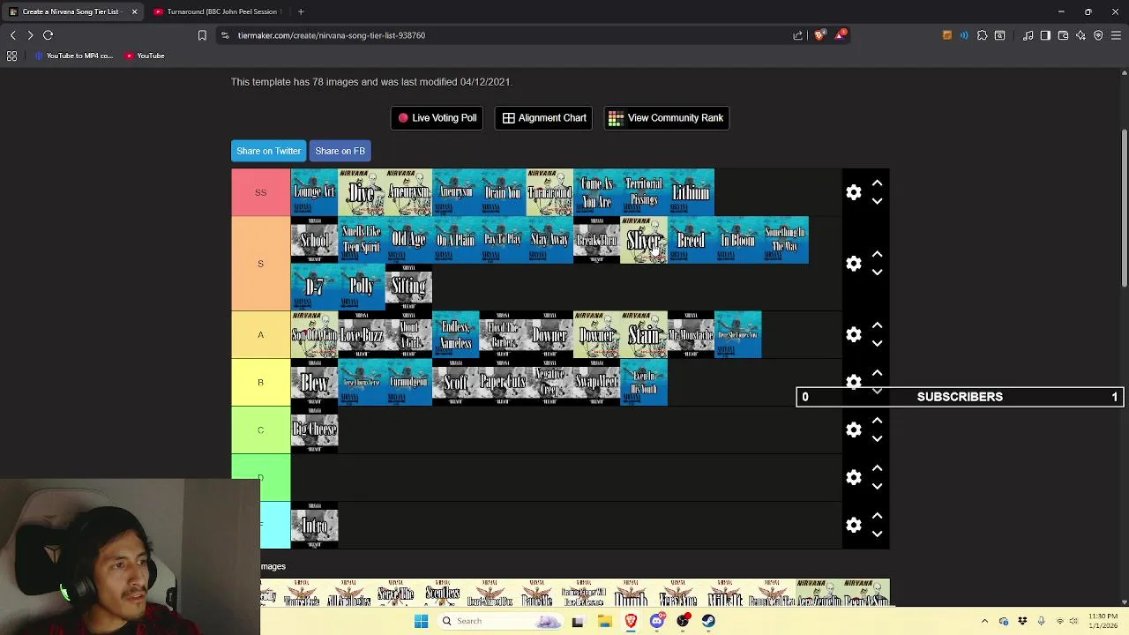Click Share on Twitter button
1129x635 pixels.
tap(268, 151)
